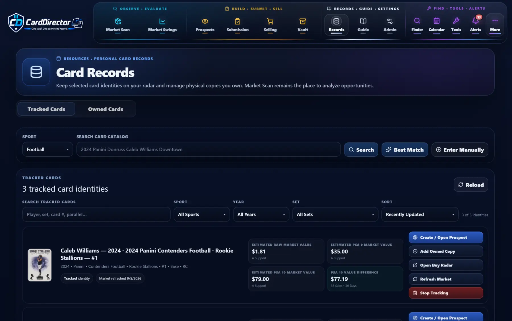The image size is (512, 321).
Task: Open the All Sports filter dropdown
Action: tap(202, 214)
